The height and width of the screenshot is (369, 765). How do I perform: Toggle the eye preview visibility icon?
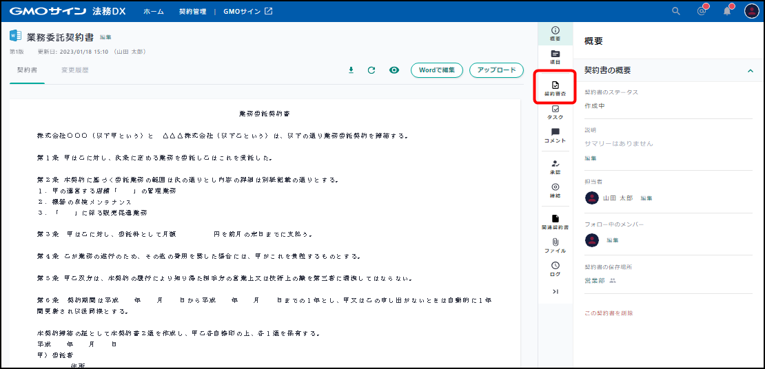[x=394, y=70]
